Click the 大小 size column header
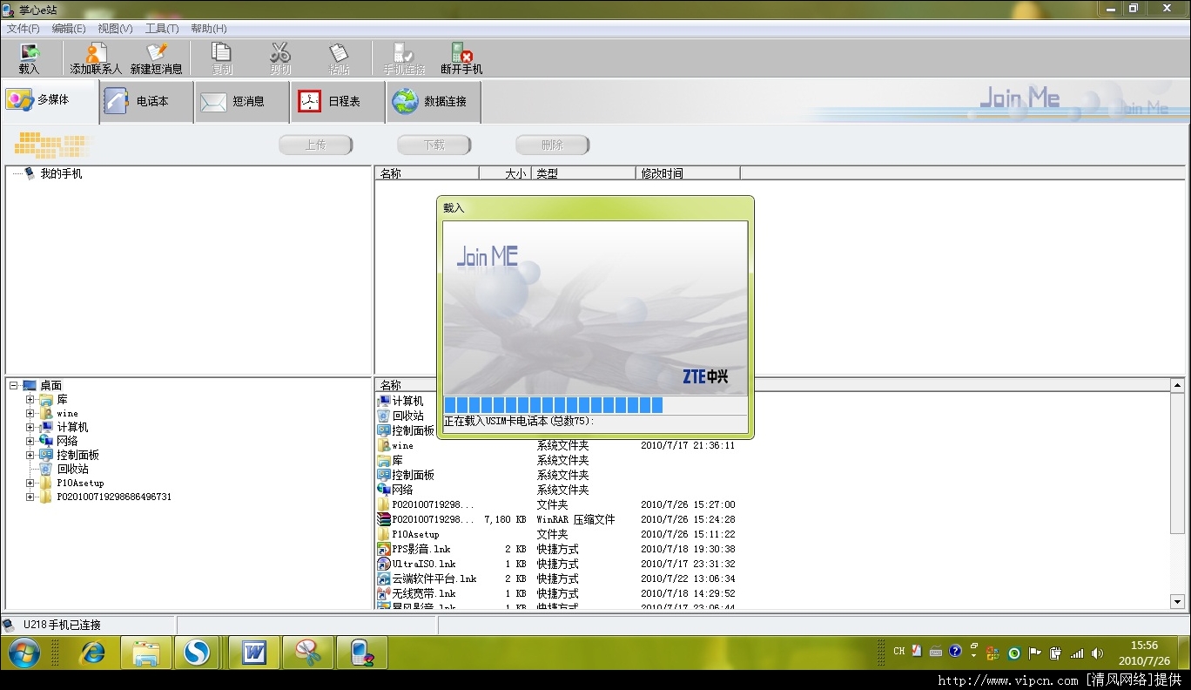This screenshot has height=690, width=1191. (x=505, y=173)
